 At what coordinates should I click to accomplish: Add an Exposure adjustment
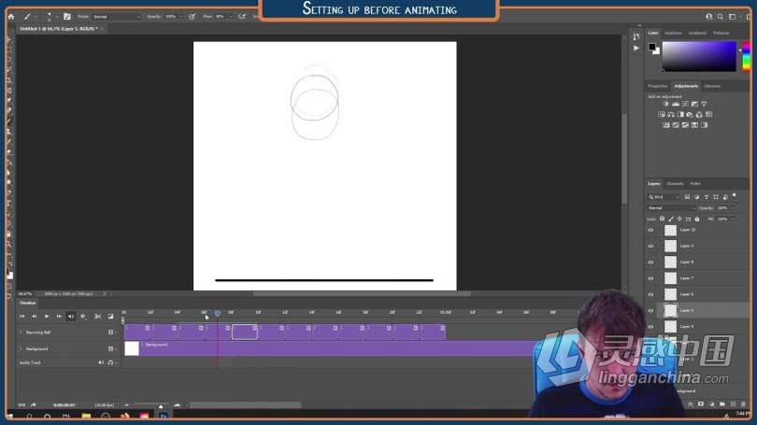pyautogui.click(x=694, y=105)
